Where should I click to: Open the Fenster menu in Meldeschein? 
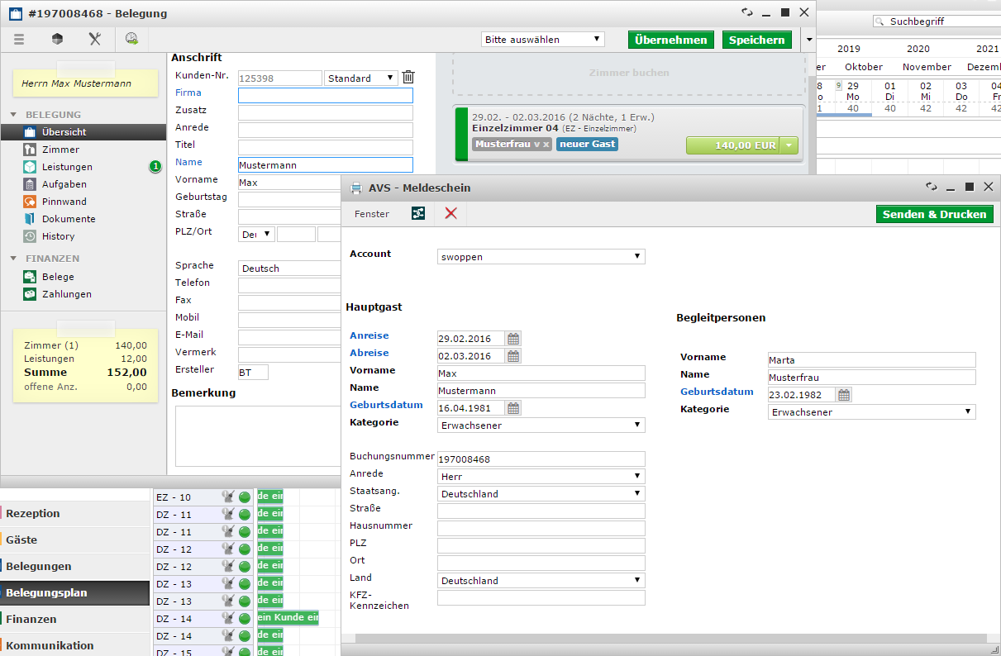click(372, 214)
